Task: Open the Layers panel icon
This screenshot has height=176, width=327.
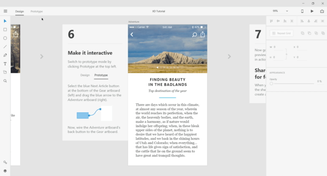Action: click(x=5, y=171)
